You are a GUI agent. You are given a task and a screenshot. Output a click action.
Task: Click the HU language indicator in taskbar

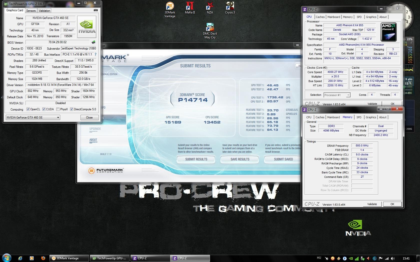[x=319, y=258]
